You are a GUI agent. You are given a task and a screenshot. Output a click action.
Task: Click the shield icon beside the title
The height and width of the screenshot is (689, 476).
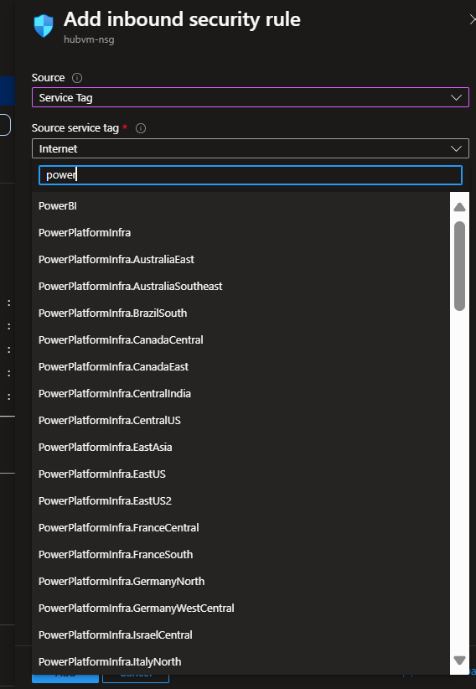[x=44, y=25]
